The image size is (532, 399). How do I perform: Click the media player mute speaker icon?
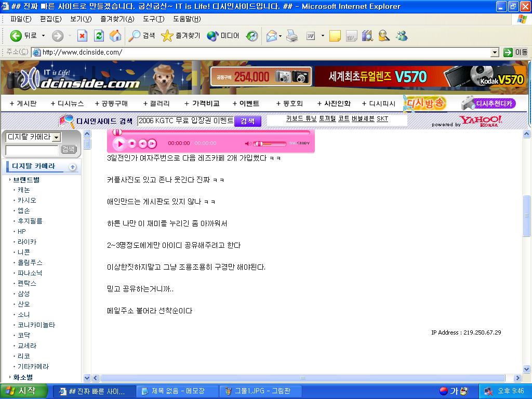click(x=248, y=144)
